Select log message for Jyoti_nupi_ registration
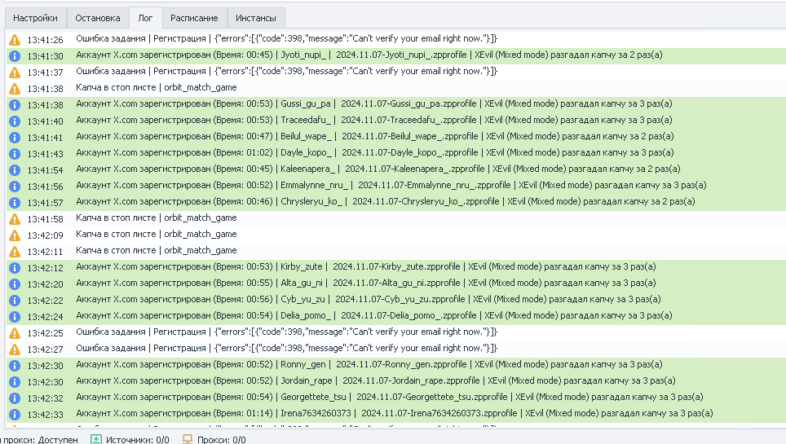The height and width of the screenshot is (444, 786). pyautogui.click(x=369, y=55)
